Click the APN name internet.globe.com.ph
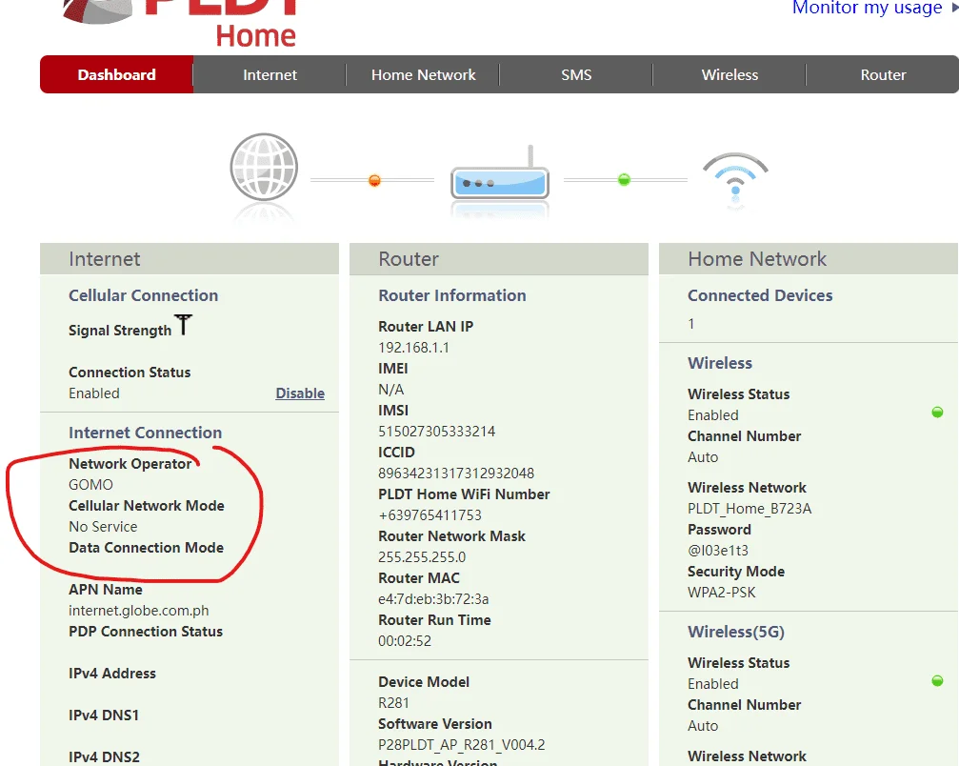The image size is (959, 766). pyautogui.click(x=139, y=611)
